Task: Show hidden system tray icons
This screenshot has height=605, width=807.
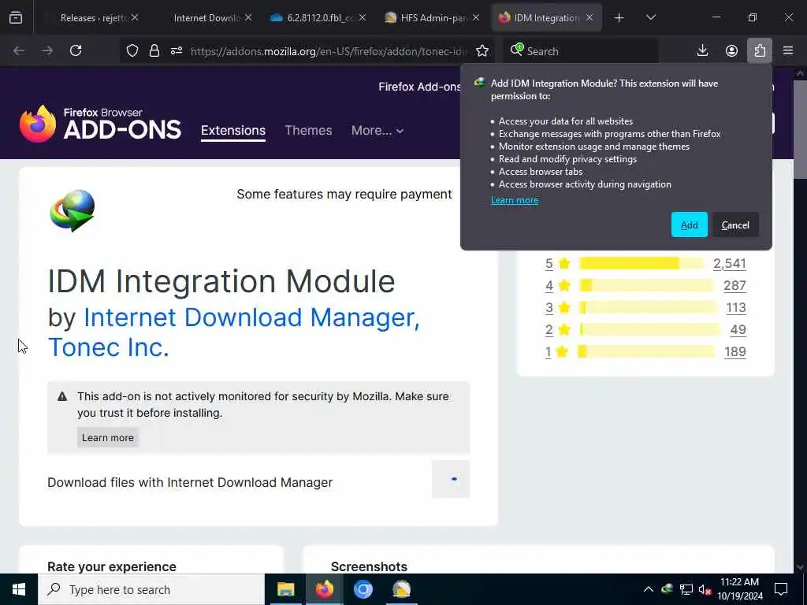Action: tap(649, 589)
